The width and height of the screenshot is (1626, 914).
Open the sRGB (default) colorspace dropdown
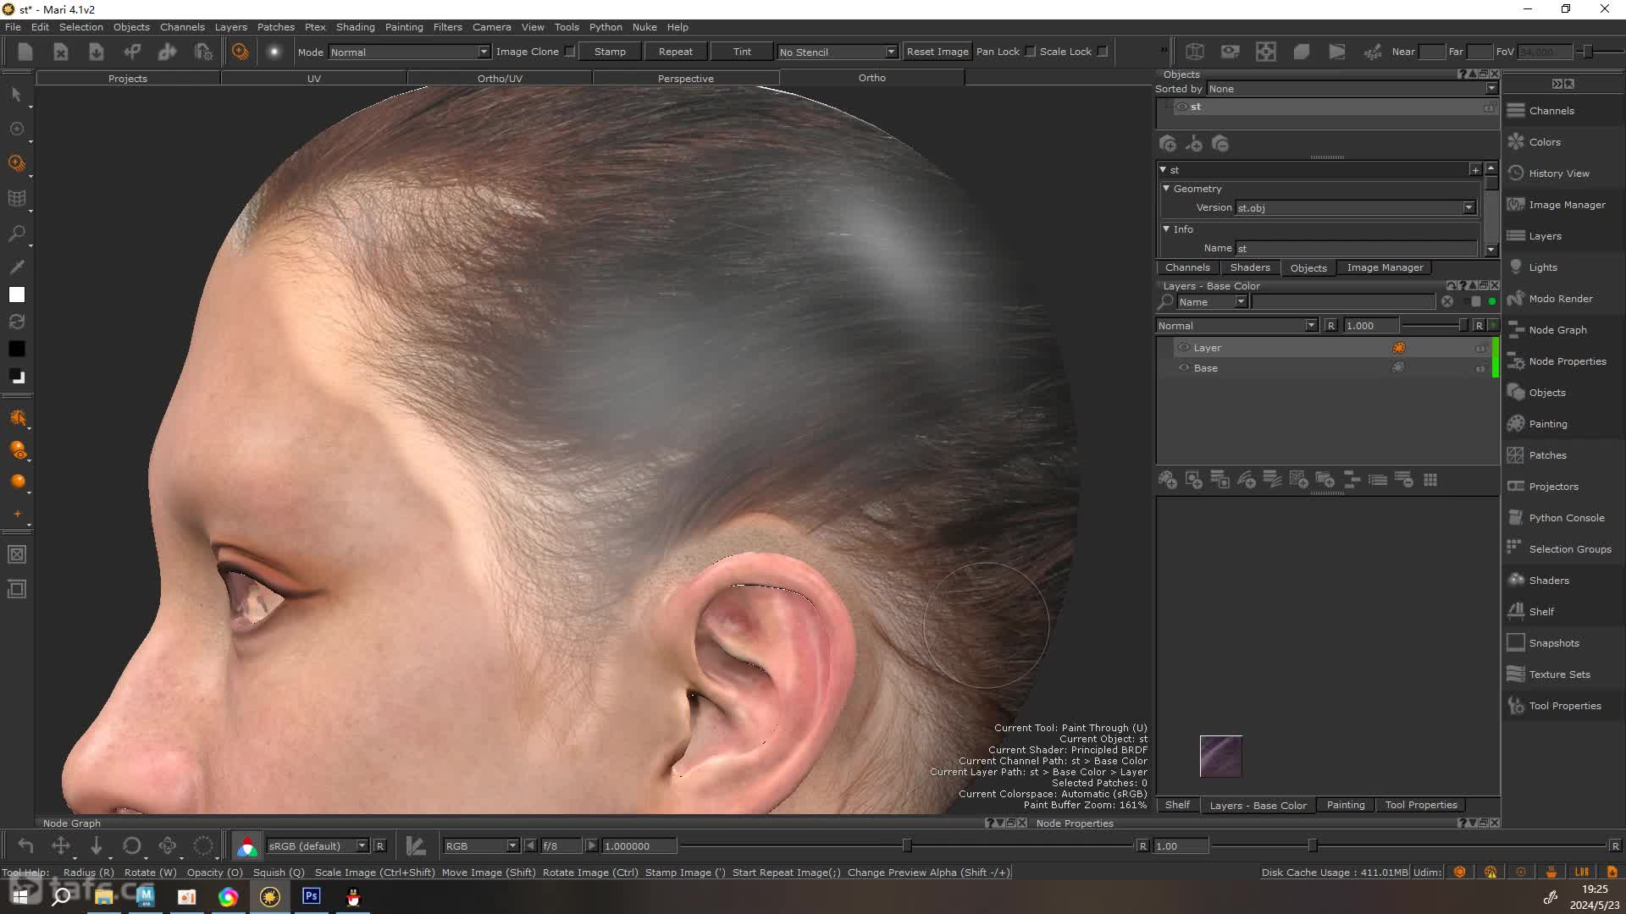[318, 845]
